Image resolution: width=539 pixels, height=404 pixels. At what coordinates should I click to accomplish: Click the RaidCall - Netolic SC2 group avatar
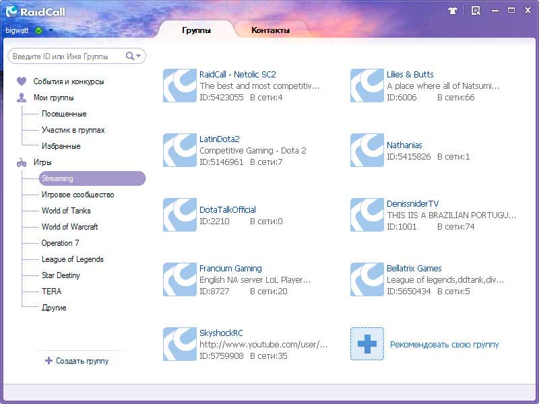(179, 86)
